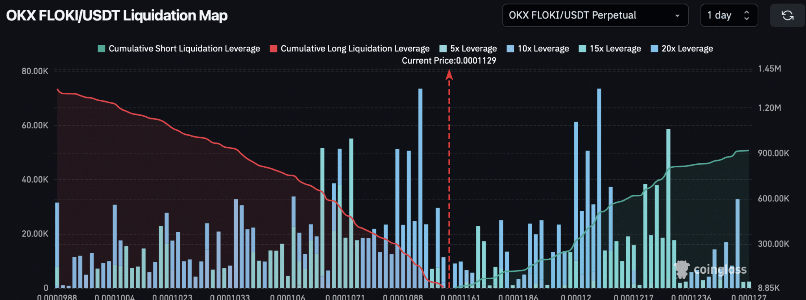Click the Current Price:0.0001129 label

coord(449,60)
